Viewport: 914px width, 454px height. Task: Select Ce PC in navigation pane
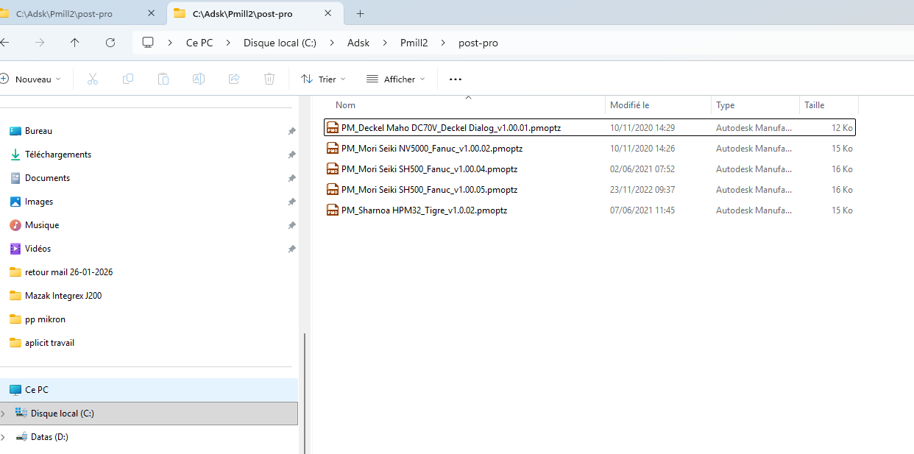point(149,390)
